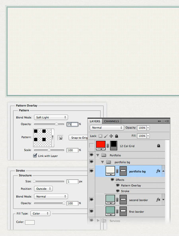
Task: Collapse the portfolio bg group triangle
Action: pyautogui.click(x=103, y=162)
